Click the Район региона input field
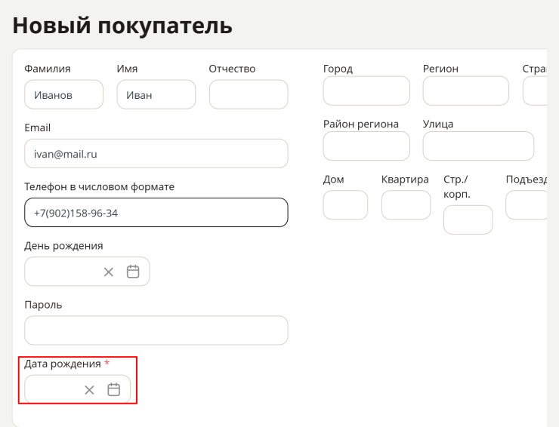 366,146
